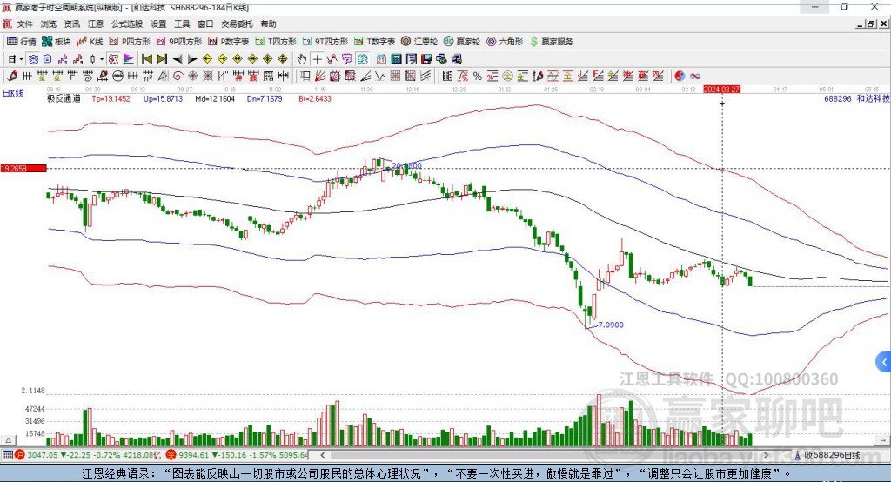Click the jump-to-first-bar icon
This screenshot has height=482, width=891.
146,59
